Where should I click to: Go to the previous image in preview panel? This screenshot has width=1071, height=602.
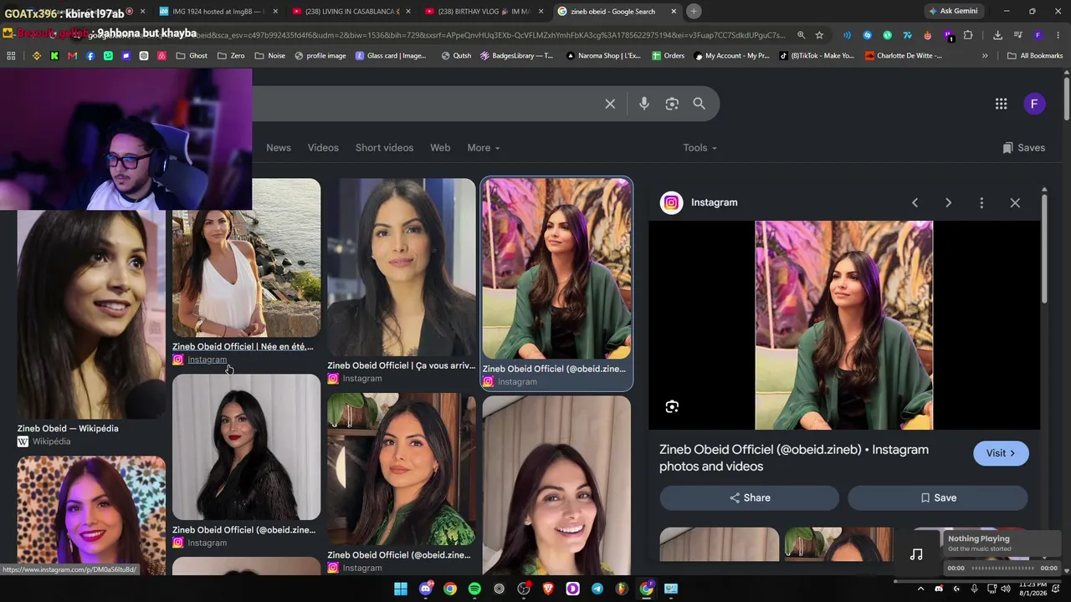(915, 202)
